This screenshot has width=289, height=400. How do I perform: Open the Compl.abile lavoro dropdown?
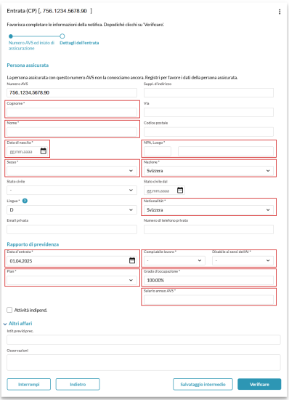(174, 260)
